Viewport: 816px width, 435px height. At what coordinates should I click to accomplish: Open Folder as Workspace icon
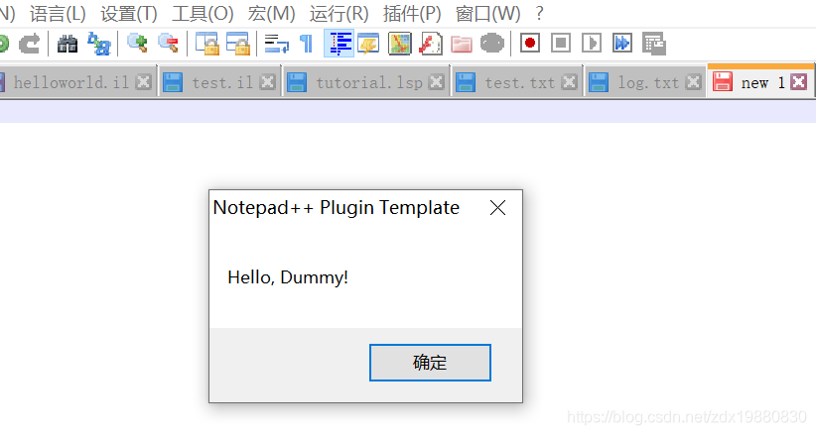click(462, 44)
